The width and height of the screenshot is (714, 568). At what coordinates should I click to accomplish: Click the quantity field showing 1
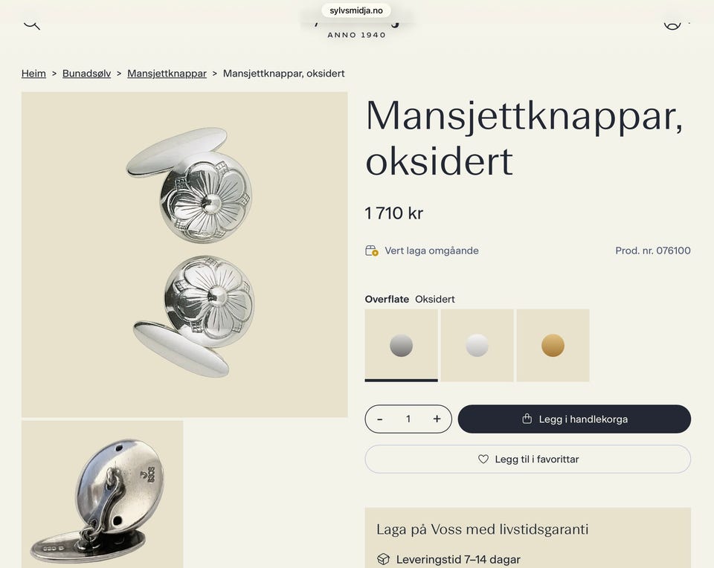point(408,419)
